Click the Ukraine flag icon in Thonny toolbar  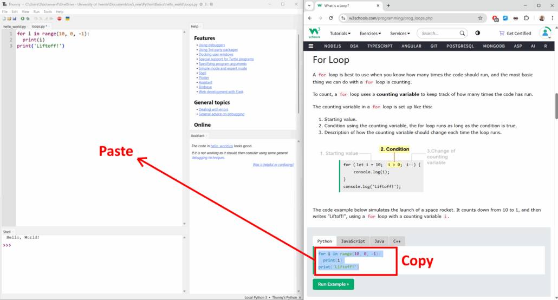click(x=68, y=18)
